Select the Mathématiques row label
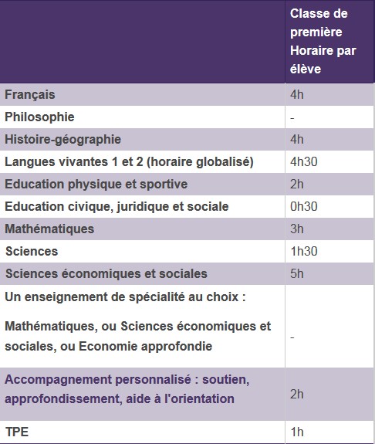375x444 pixels. [49, 229]
